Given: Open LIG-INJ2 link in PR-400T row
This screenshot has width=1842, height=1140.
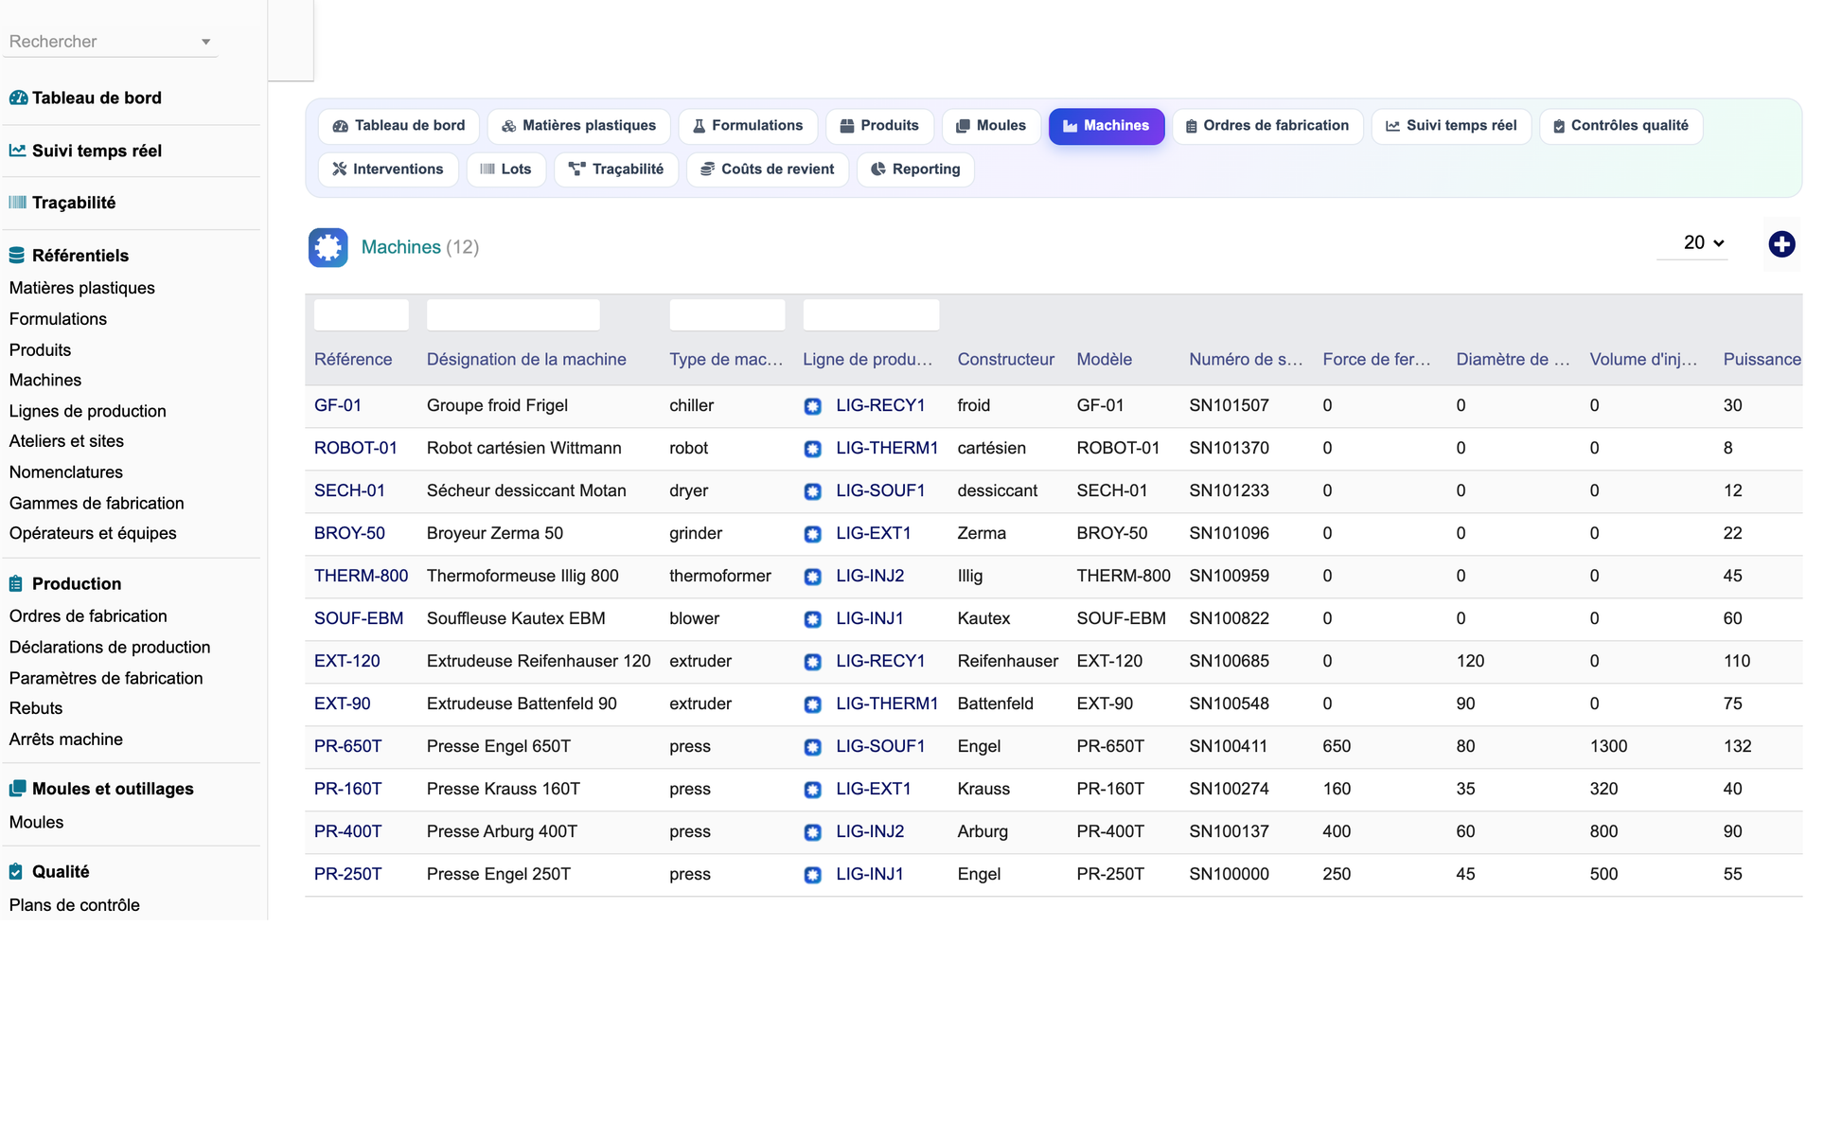Looking at the screenshot, I should tap(870, 831).
